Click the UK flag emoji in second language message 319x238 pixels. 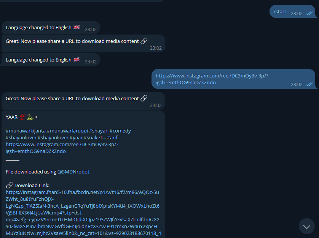tap(77, 60)
